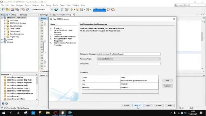Click the New Project toolbar icon
The width and height of the screenshot is (206, 116).
8,10
